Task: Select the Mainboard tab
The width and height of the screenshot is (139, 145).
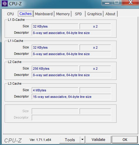Action: click(44, 14)
